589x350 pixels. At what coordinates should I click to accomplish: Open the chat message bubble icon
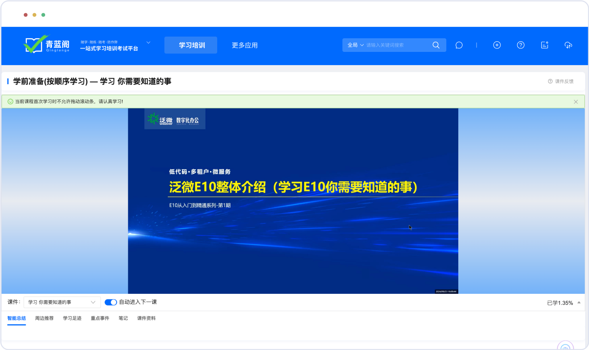tap(459, 45)
